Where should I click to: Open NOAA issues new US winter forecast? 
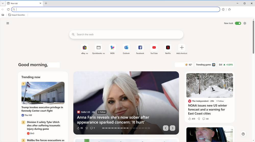208,109
